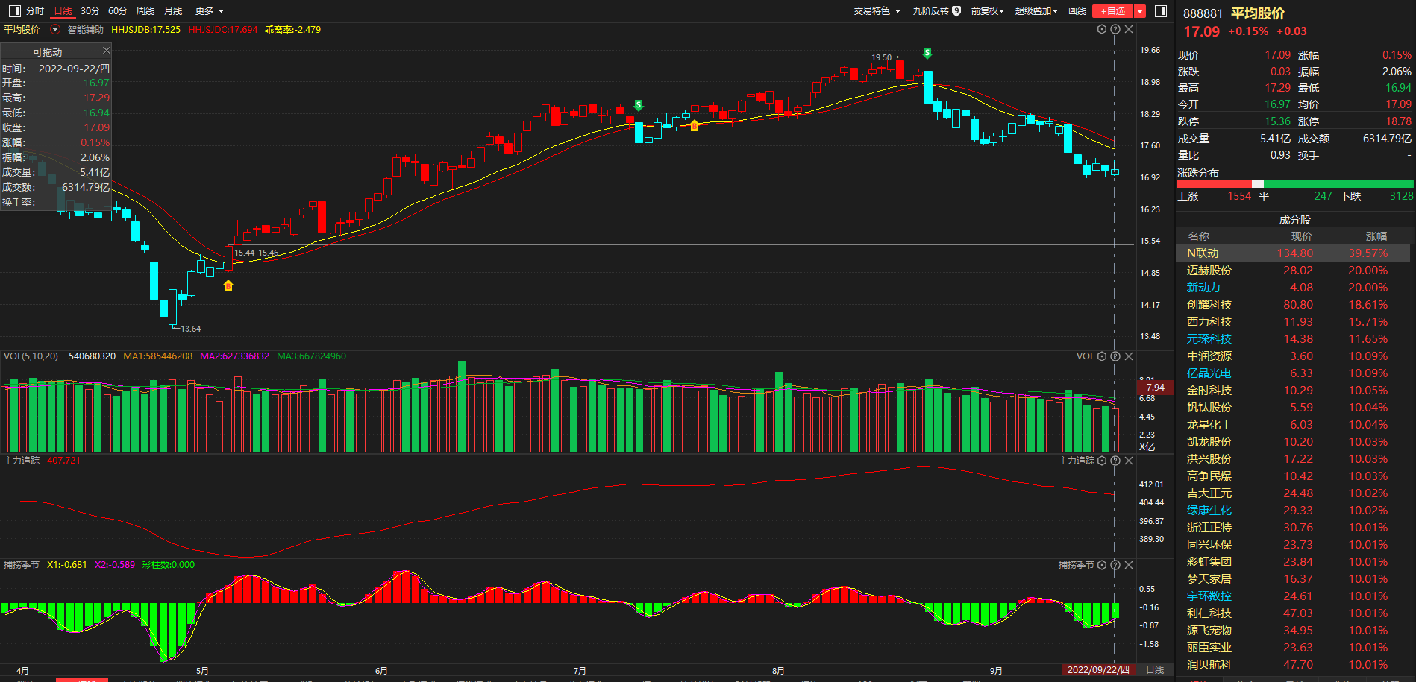Activate the 画线 drawing tool
This screenshot has width=1416, height=682.
point(1077,11)
